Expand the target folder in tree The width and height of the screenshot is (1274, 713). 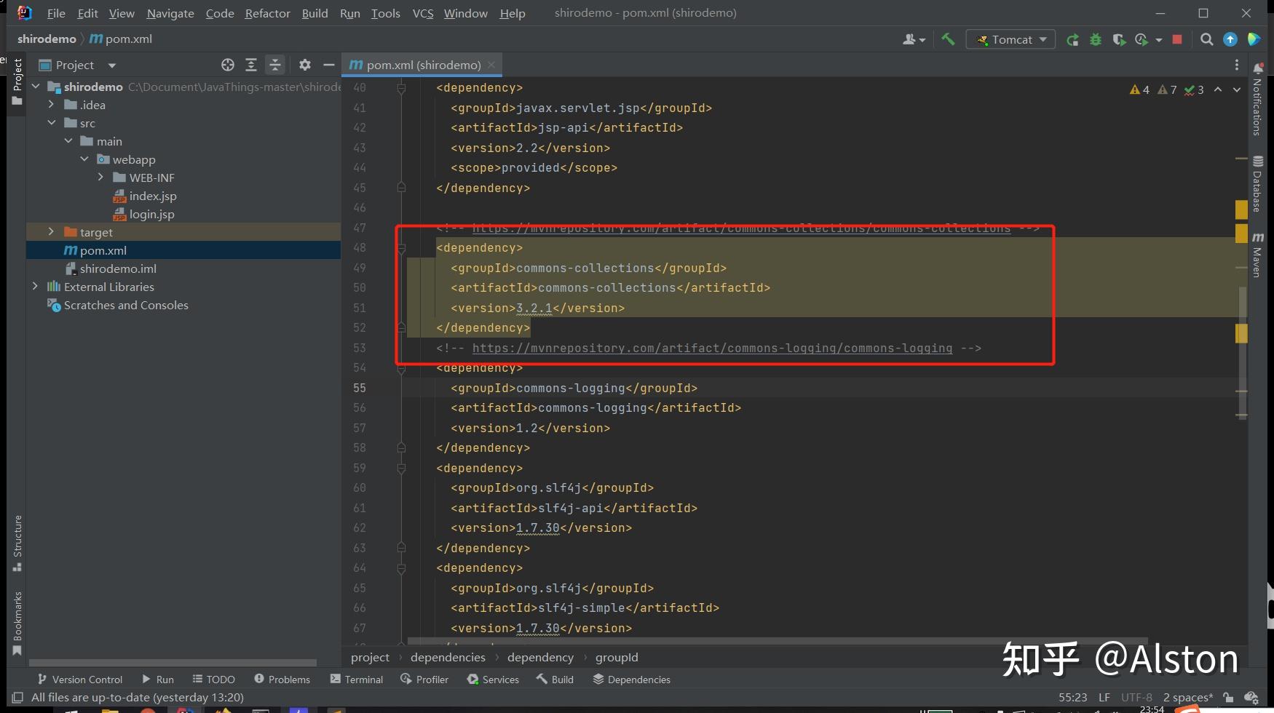click(x=51, y=232)
